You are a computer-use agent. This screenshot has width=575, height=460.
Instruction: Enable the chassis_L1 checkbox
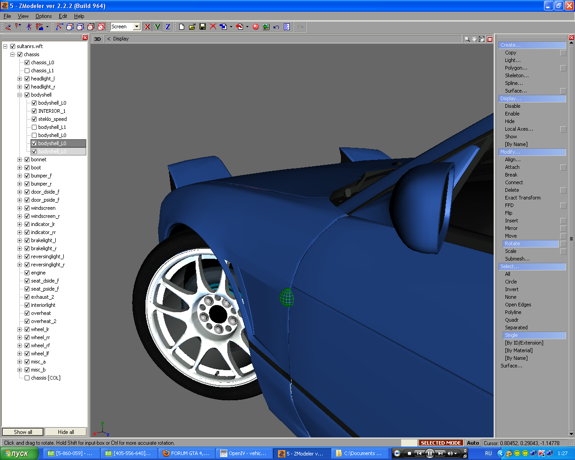pos(27,71)
